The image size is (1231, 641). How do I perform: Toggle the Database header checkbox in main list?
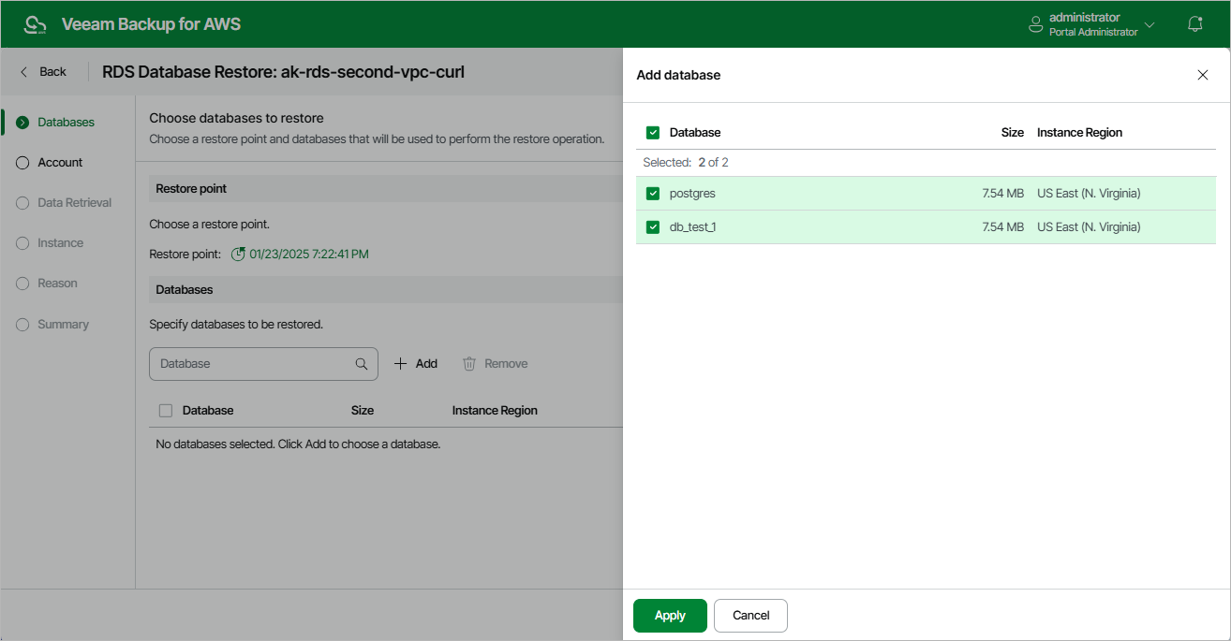coord(166,411)
